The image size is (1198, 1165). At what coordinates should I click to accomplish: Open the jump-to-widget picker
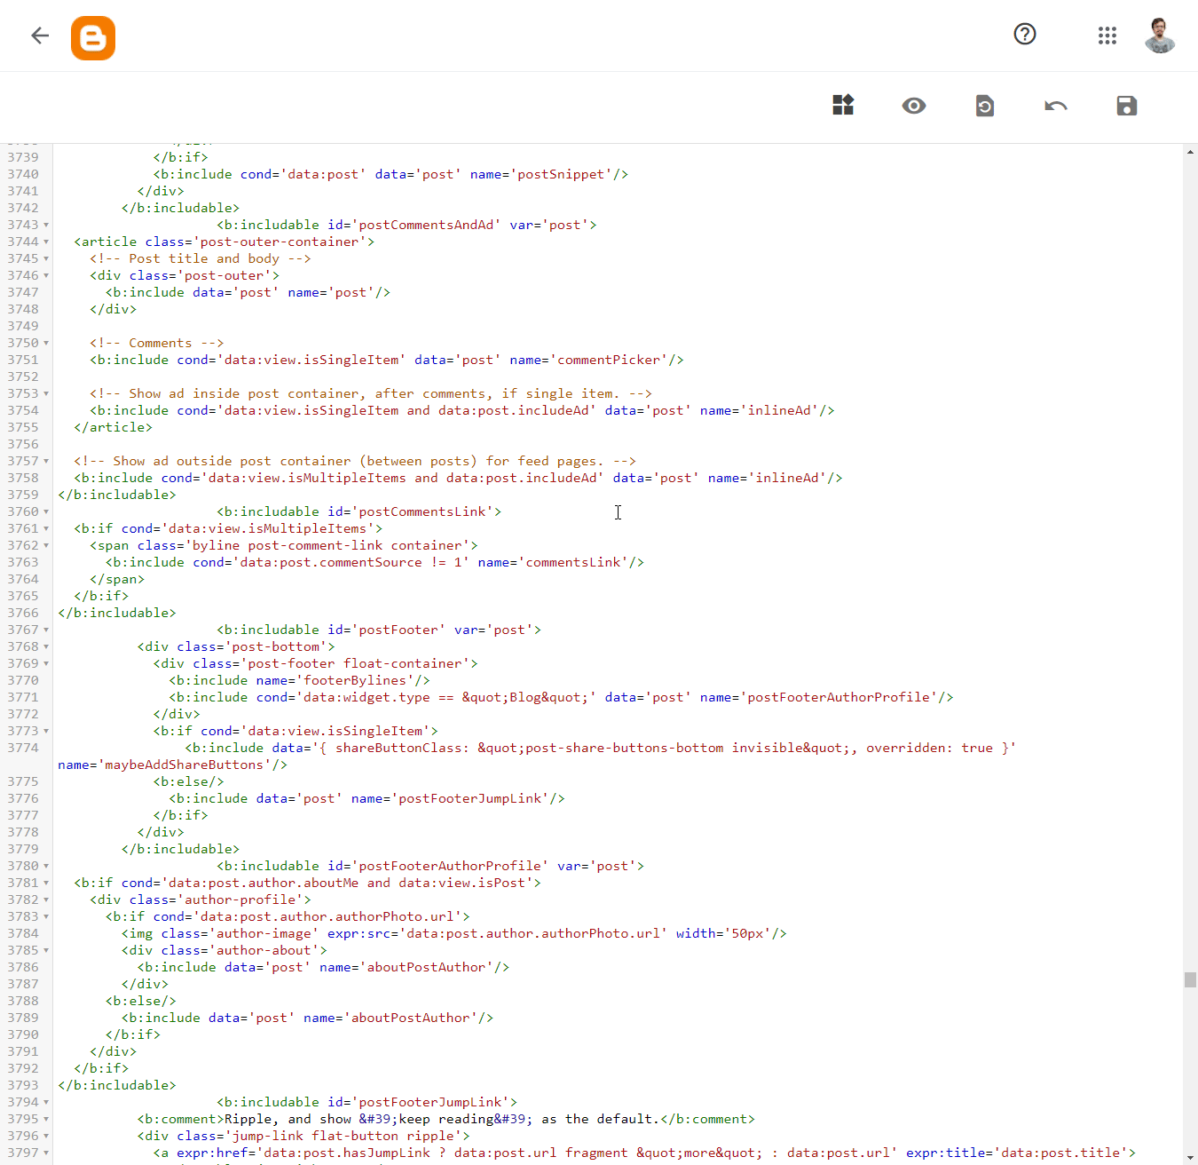[x=843, y=105]
